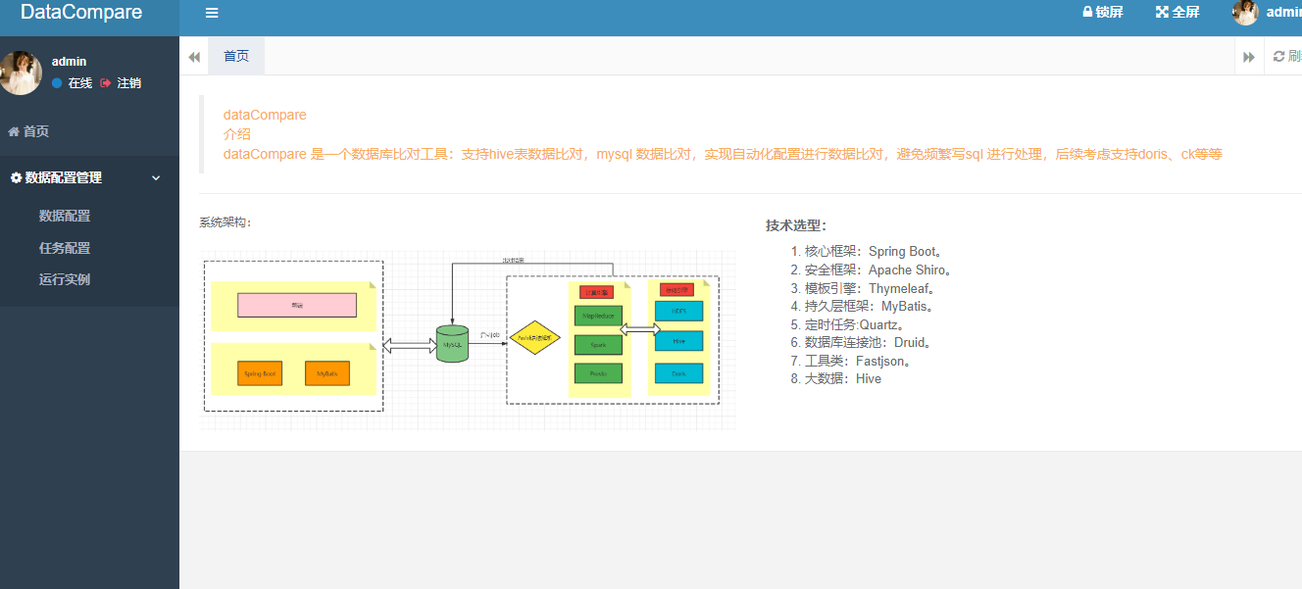
Task: Click gear icon beside 数据配置管理
Action: point(16,178)
